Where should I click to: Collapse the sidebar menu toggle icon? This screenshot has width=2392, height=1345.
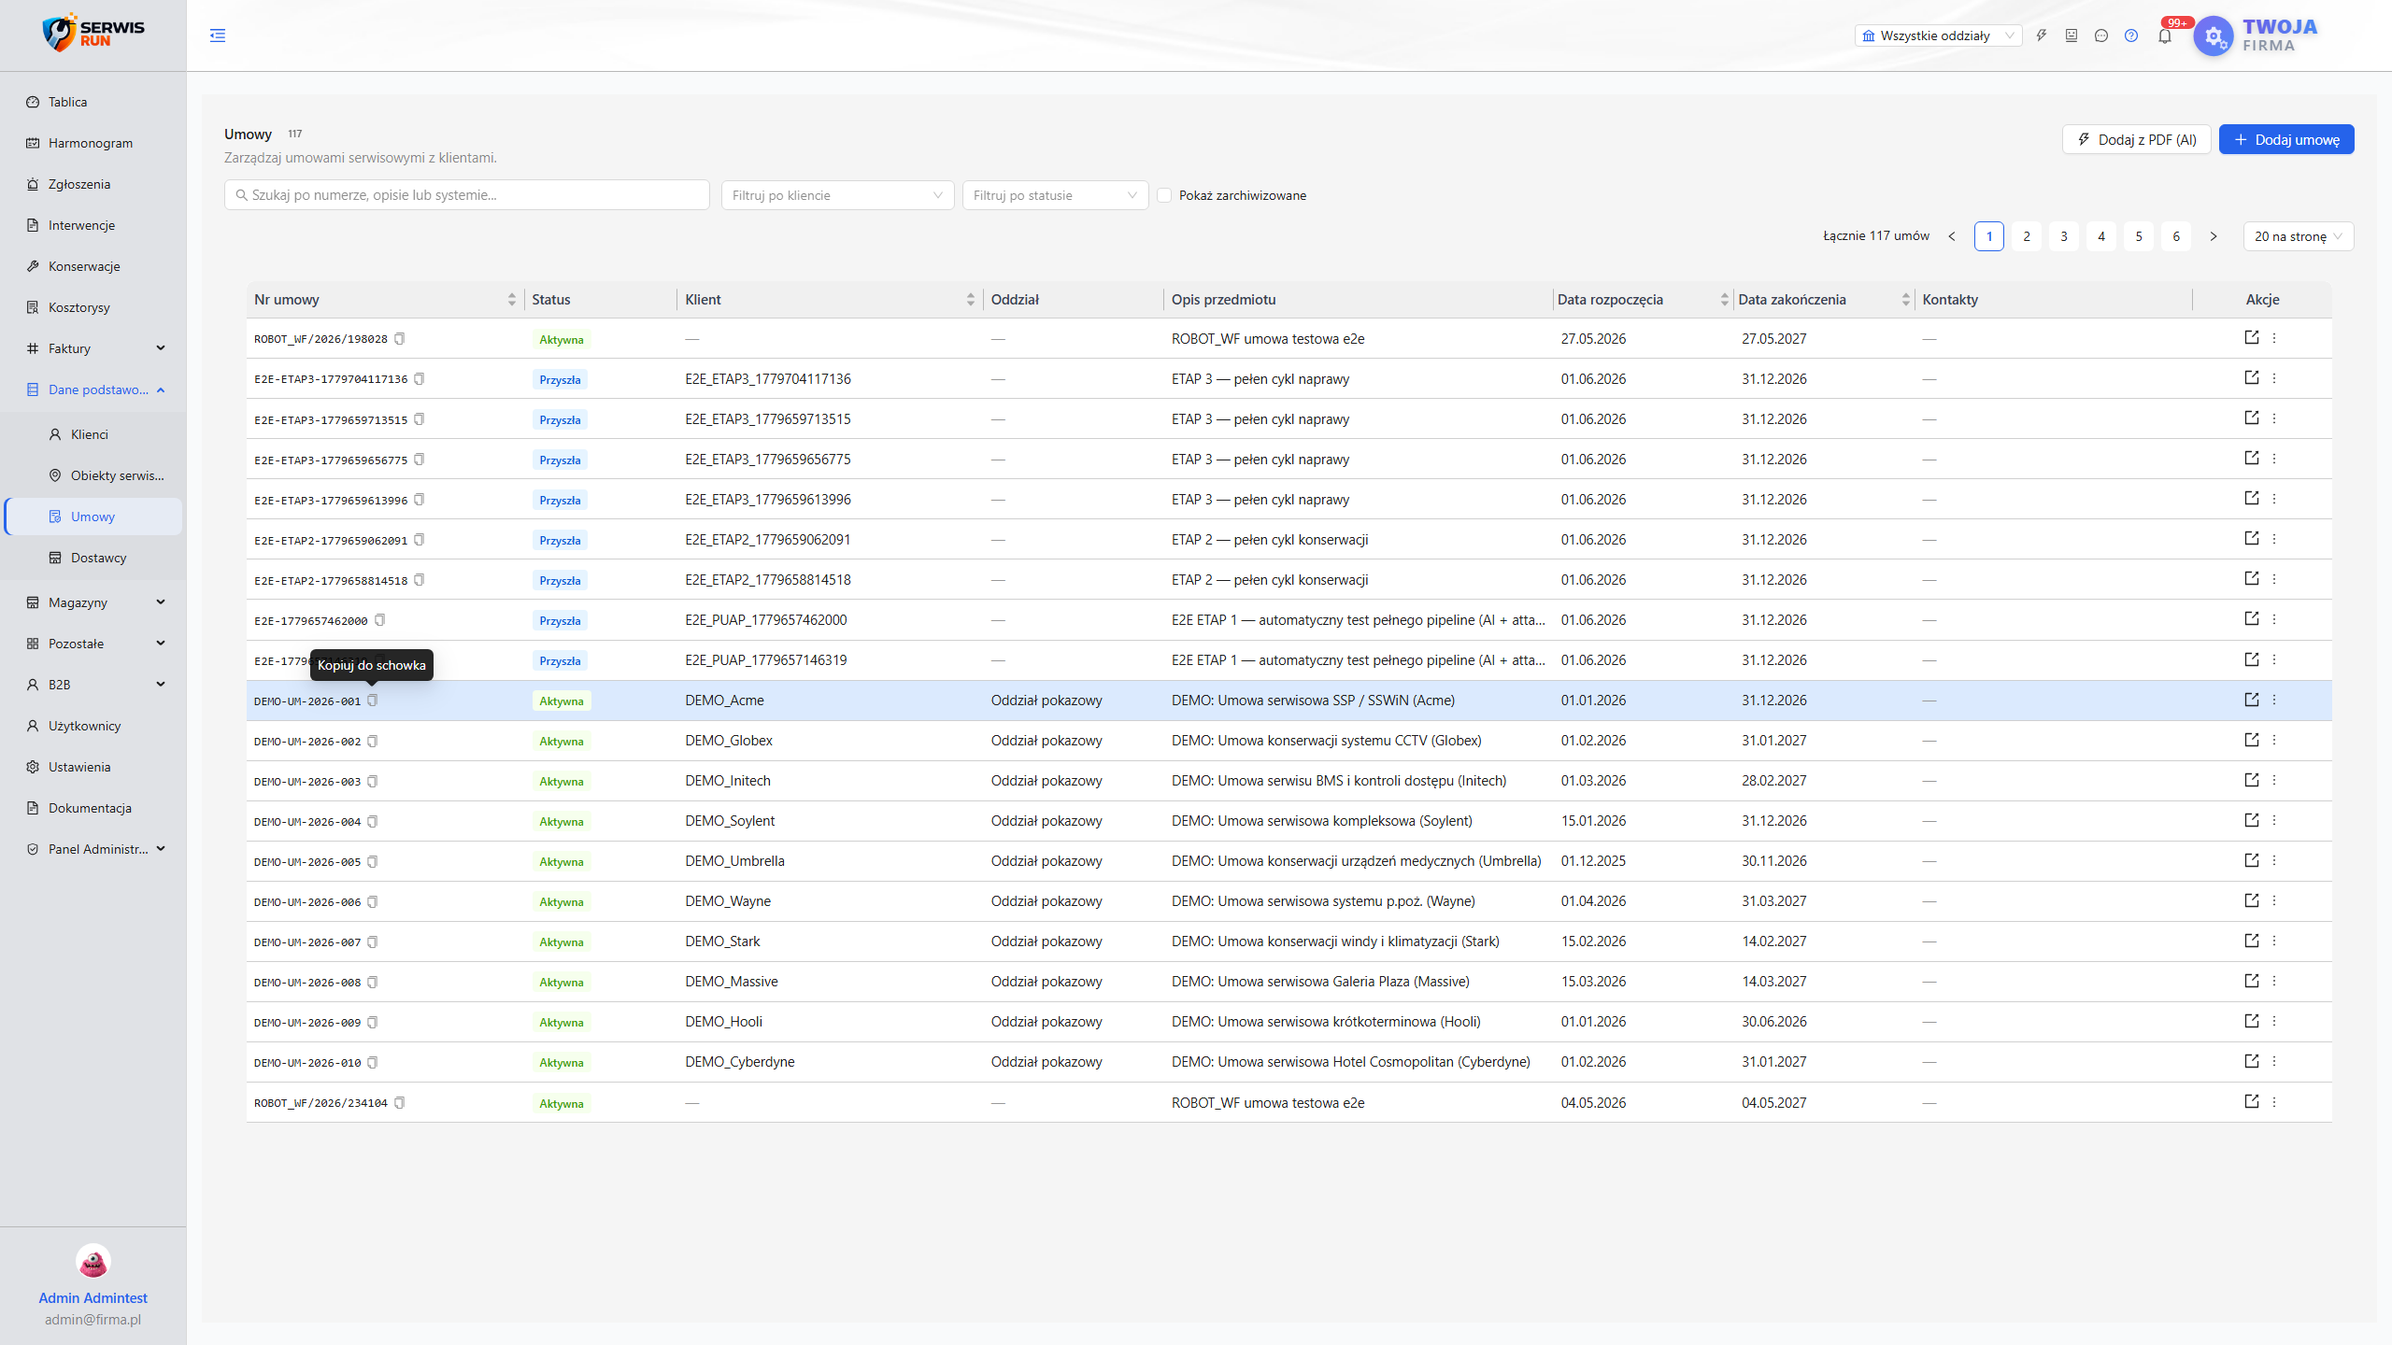[x=218, y=35]
